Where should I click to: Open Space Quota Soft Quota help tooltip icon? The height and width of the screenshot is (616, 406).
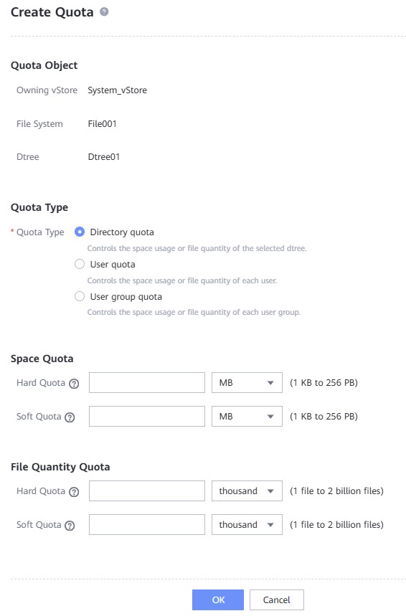click(70, 417)
